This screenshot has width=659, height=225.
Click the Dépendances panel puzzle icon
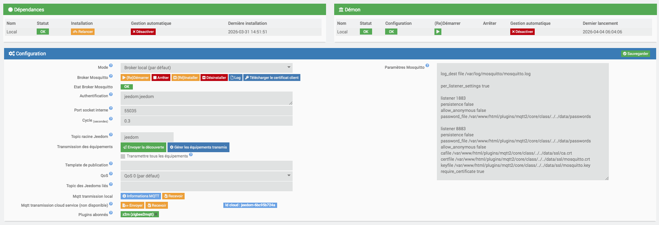(x=11, y=9)
